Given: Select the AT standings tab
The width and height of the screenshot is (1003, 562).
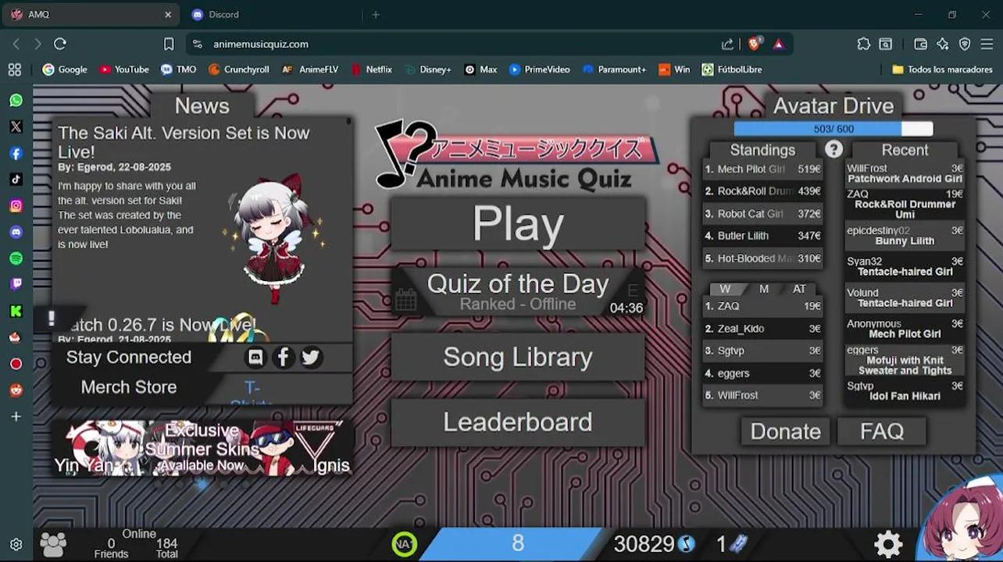Looking at the screenshot, I should (799, 289).
